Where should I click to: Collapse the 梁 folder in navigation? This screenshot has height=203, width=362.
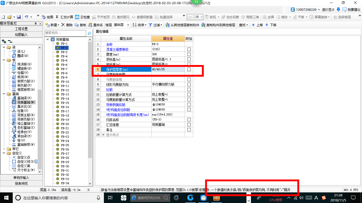point(4,47)
